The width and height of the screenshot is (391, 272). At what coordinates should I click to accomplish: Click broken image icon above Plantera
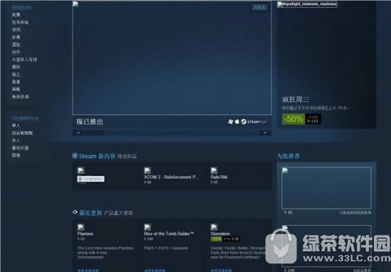(x=80, y=227)
